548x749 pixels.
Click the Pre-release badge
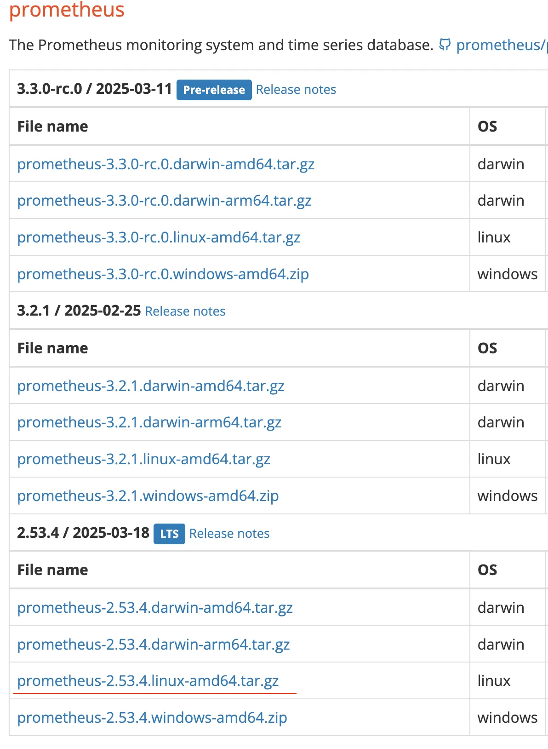pos(214,90)
